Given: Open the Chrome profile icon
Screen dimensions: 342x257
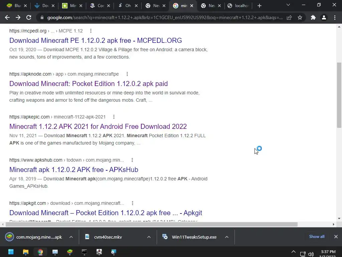Looking at the screenshot, I should [x=324, y=17].
